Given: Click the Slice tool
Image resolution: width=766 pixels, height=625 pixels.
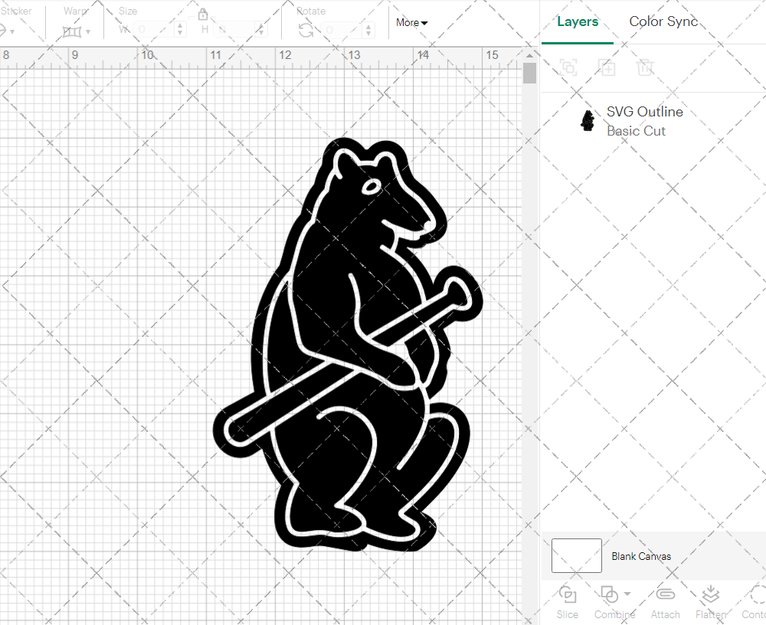Looking at the screenshot, I should point(567,603).
